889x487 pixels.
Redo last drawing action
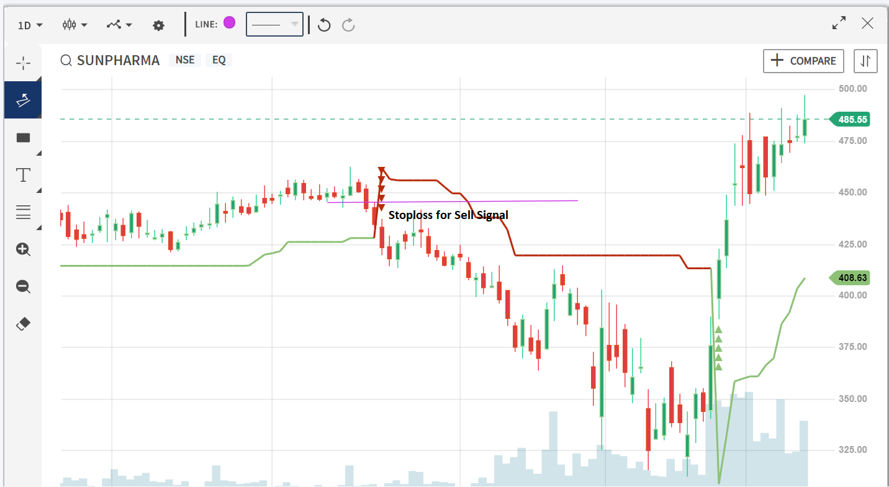[349, 25]
